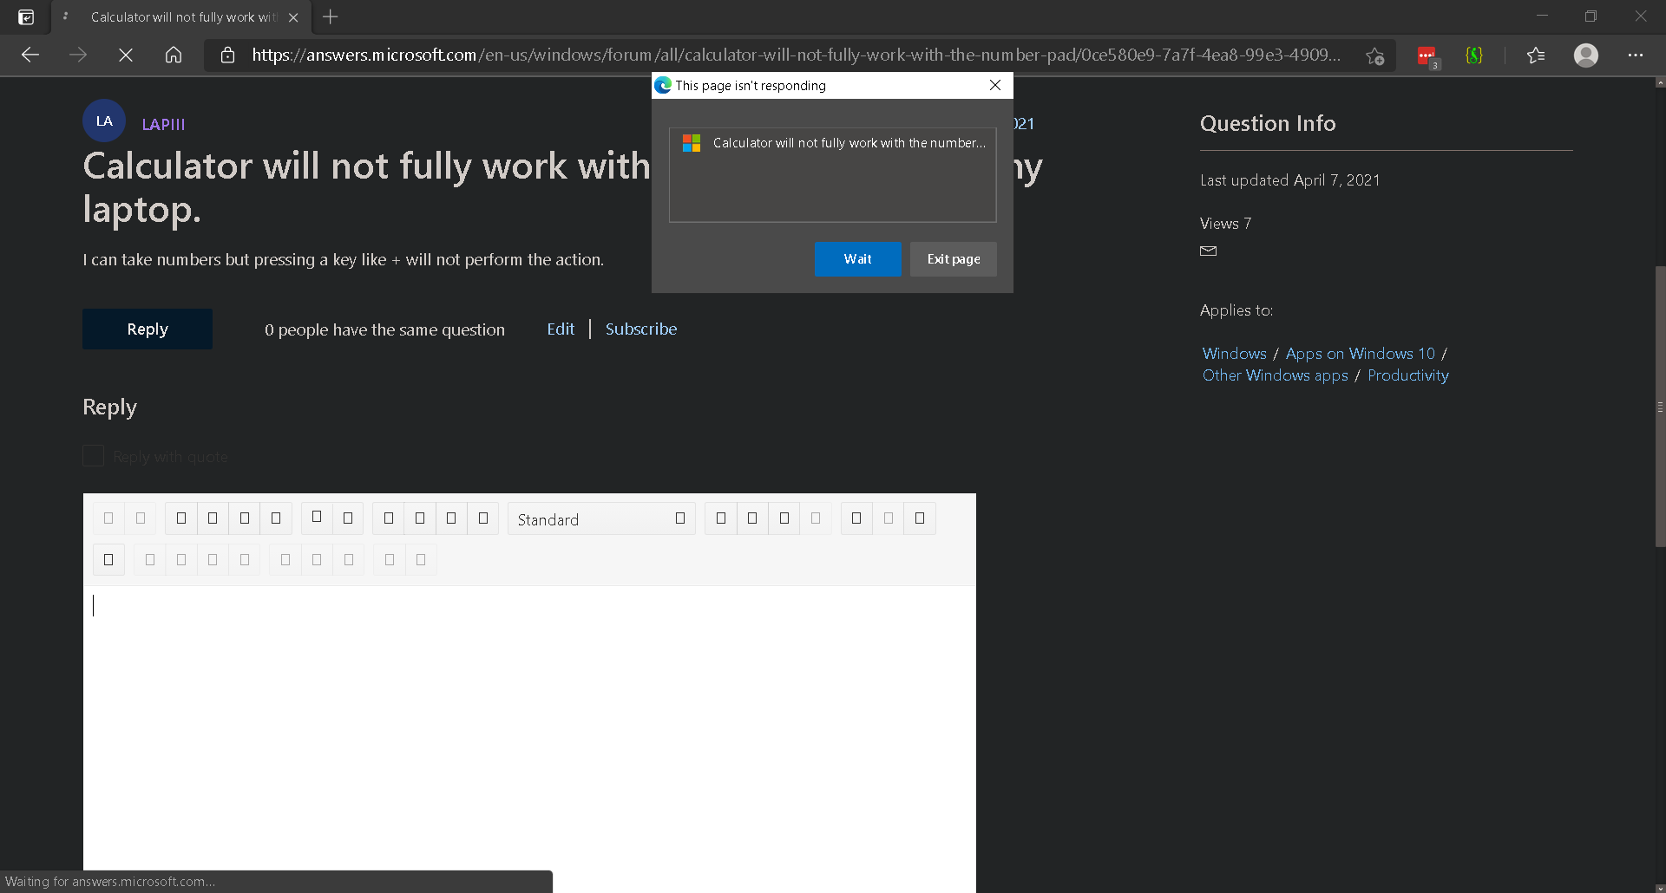The height and width of the screenshot is (893, 1666).
Task: Click Wait in the not responding dialog
Action: click(857, 259)
